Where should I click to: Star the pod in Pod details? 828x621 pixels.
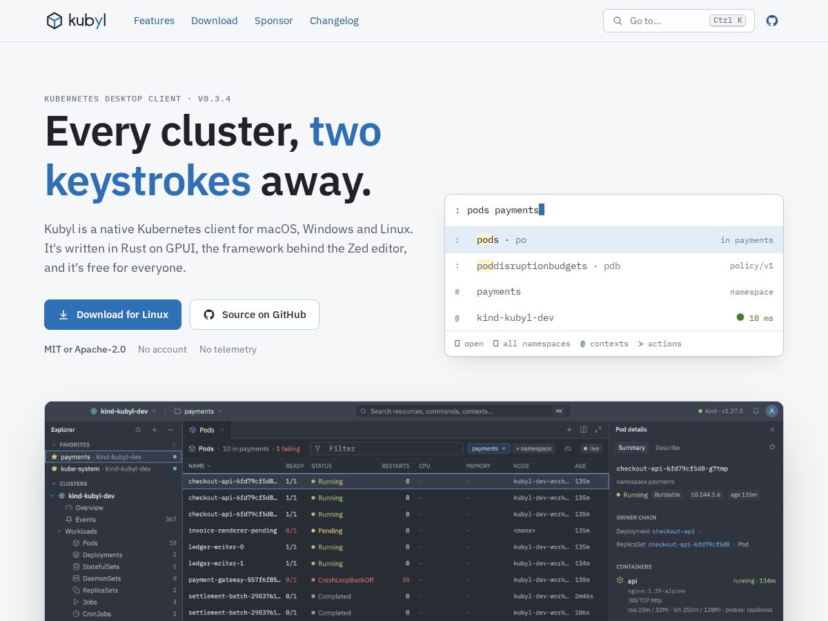(772, 447)
